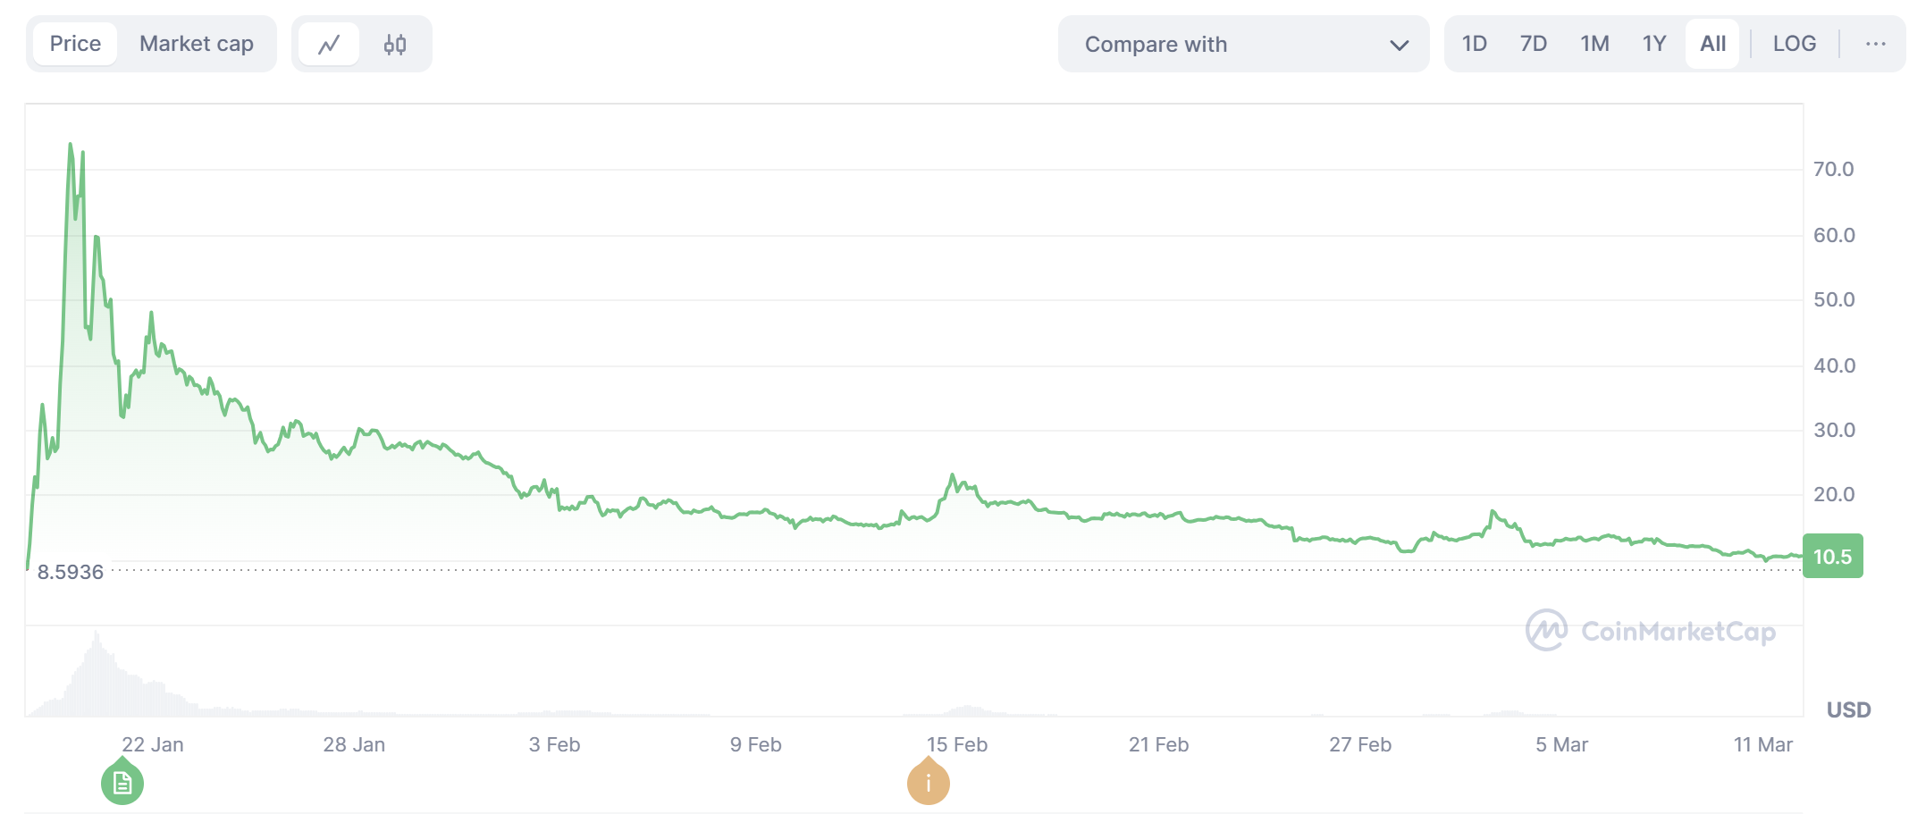The image size is (1909, 814).
Task: Select the 1Y time range
Action: click(1654, 44)
